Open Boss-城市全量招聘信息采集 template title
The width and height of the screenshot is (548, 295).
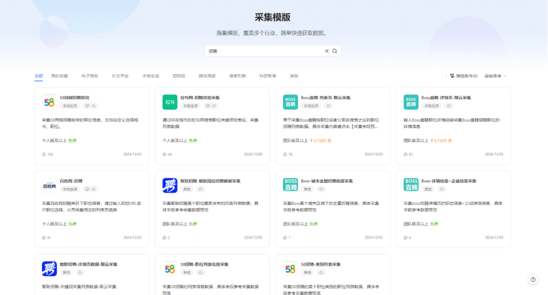coord(326,181)
